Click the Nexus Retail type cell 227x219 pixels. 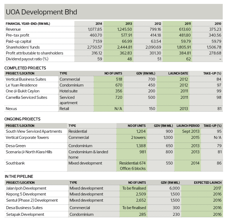coord(64,109)
